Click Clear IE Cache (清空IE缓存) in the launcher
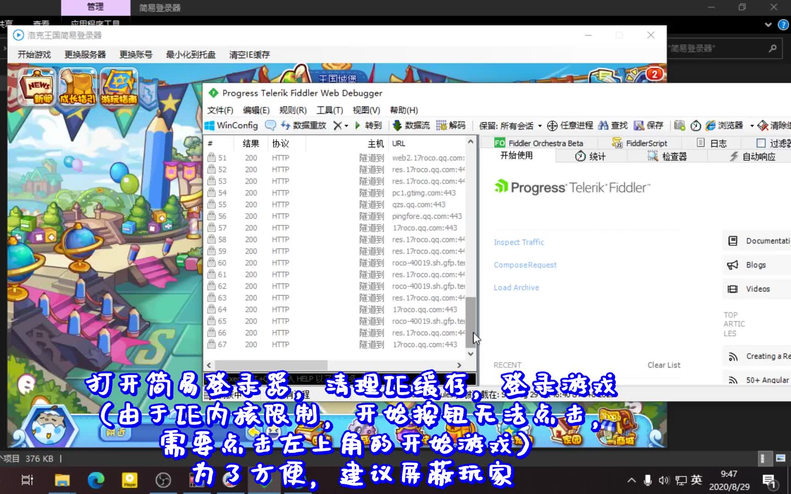 tap(249, 55)
